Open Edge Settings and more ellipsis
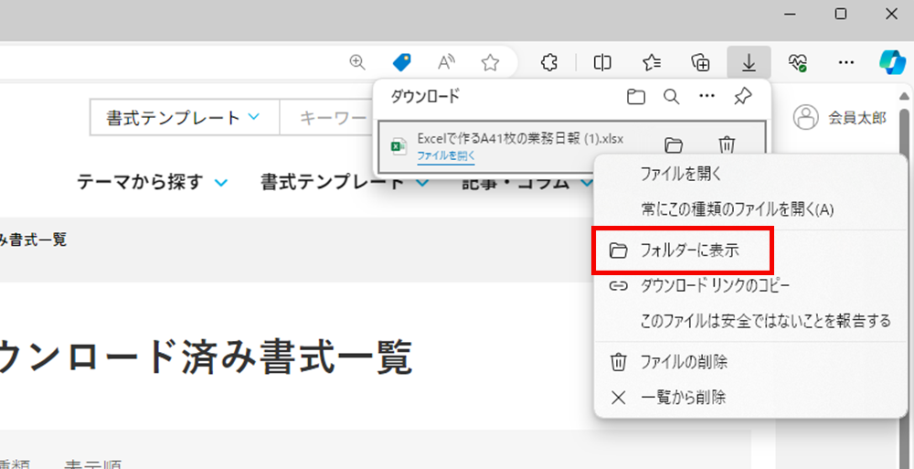Viewport: 914px width, 469px height. pos(845,62)
